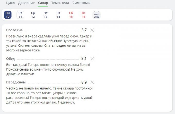
Task: Click the 8.1 sugar value
Action: [x=84, y=59]
